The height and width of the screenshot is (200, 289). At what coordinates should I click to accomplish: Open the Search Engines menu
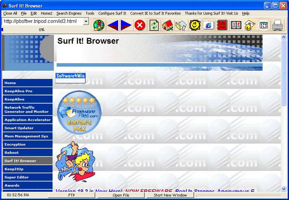tap(69, 14)
